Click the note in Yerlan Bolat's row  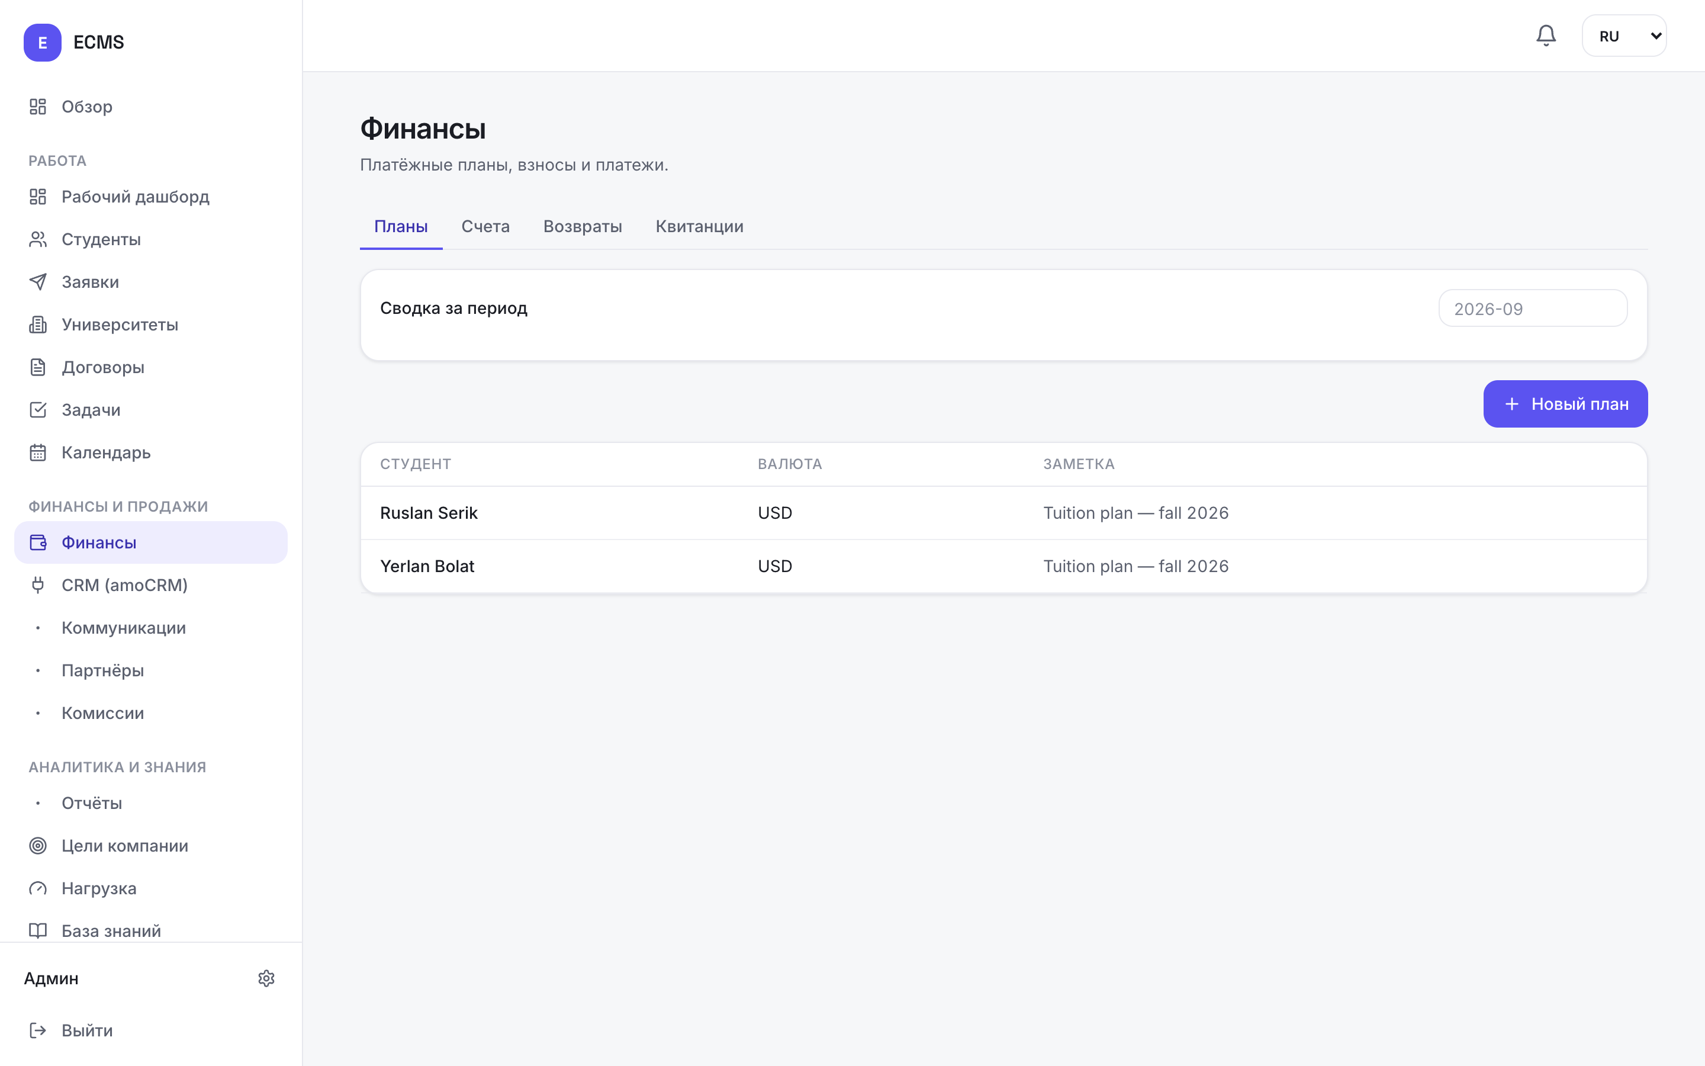1135,566
